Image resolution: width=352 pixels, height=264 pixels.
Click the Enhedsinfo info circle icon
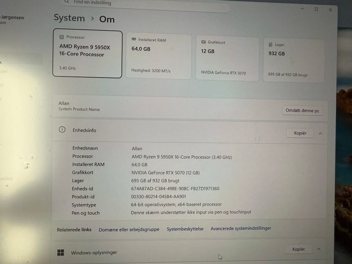tap(62, 129)
